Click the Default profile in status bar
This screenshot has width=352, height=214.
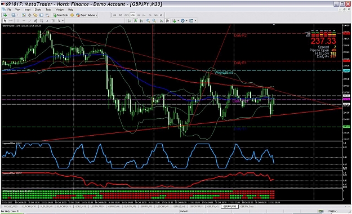pyautogui.click(x=184, y=211)
